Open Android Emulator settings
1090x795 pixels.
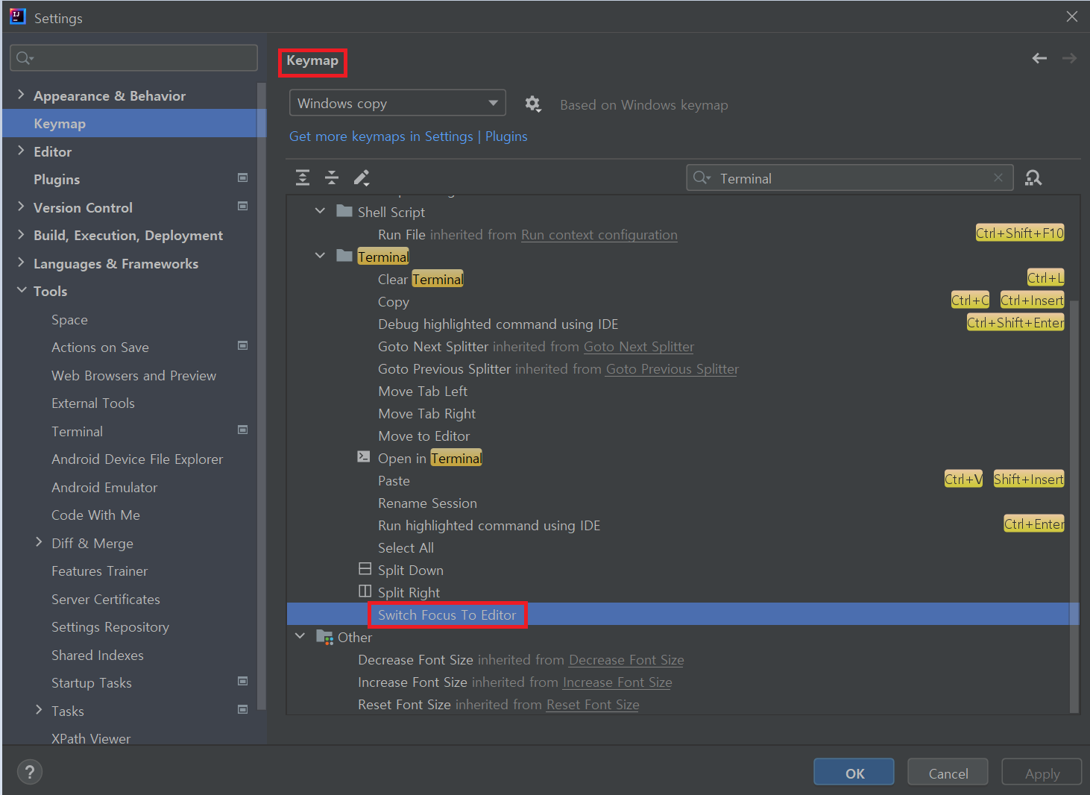[104, 487]
